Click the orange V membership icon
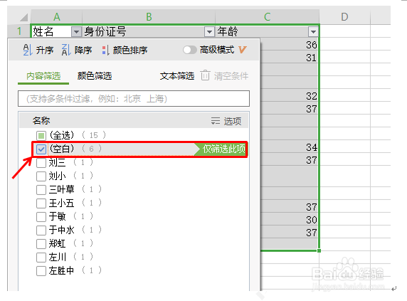Image resolution: width=407 pixels, height=301 pixels. (x=242, y=50)
